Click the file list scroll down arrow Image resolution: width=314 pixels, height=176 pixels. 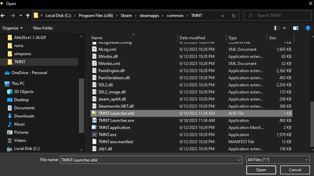312,150
